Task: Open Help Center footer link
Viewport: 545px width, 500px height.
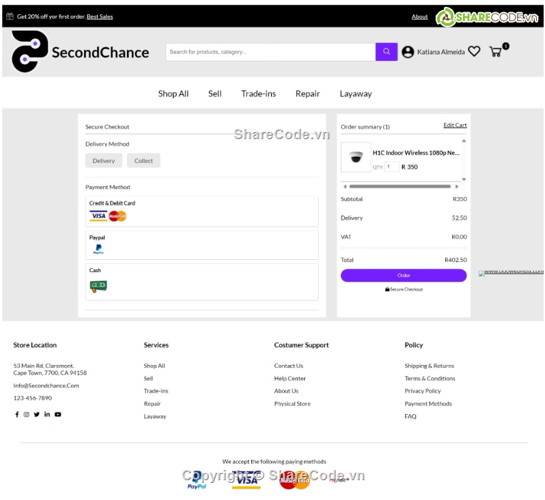Action: [290, 379]
